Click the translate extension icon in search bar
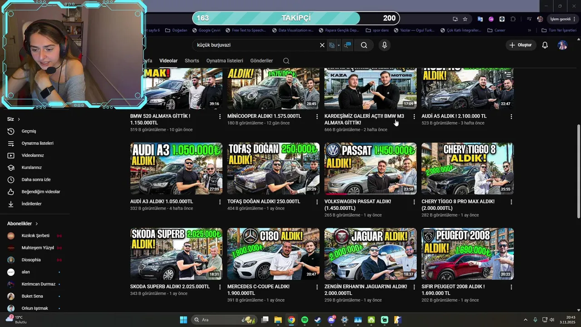 click(332, 45)
